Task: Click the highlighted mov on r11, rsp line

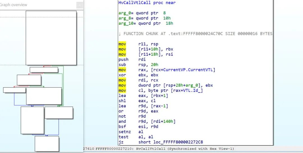Action: [122, 44]
